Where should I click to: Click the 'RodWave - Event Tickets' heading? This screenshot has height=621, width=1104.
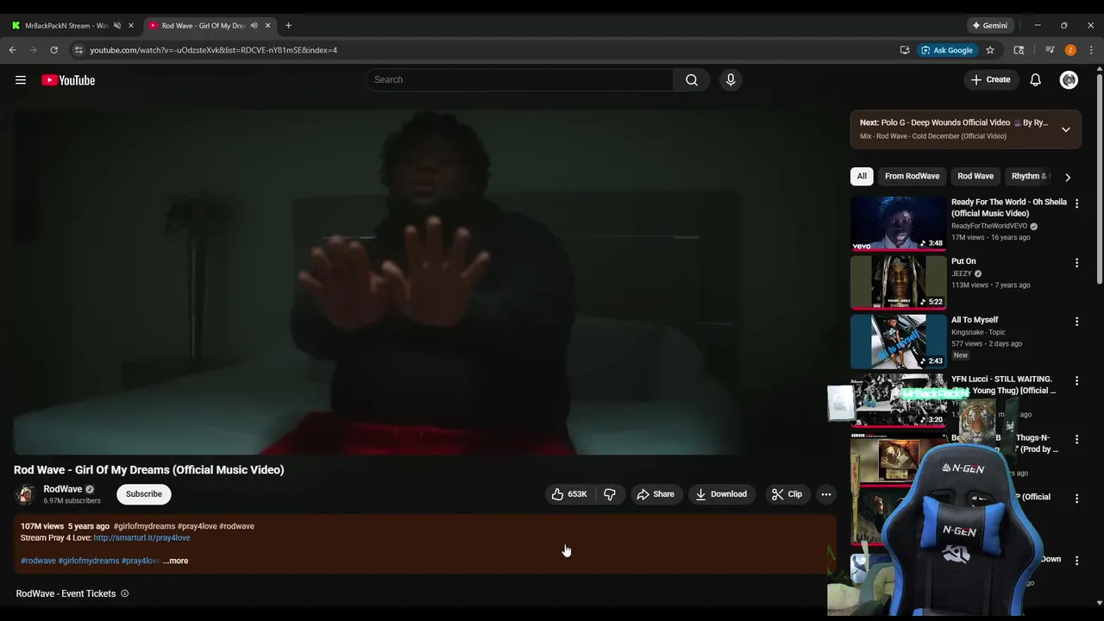click(x=66, y=593)
